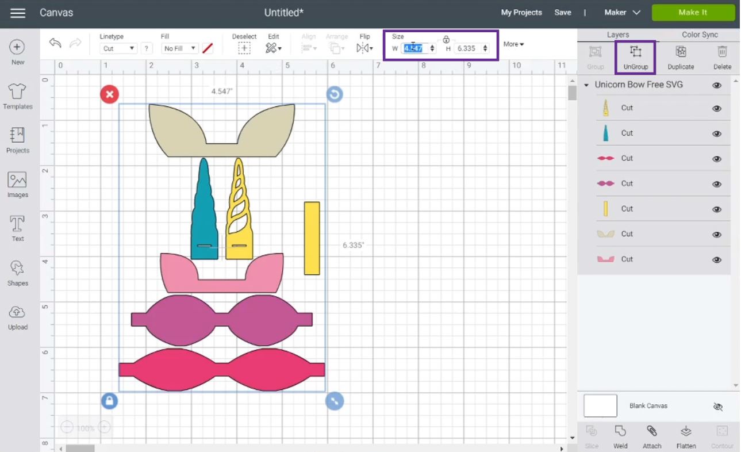Open the Shapes panel
This screenshot has width=741, height=452.
[18, 273]
